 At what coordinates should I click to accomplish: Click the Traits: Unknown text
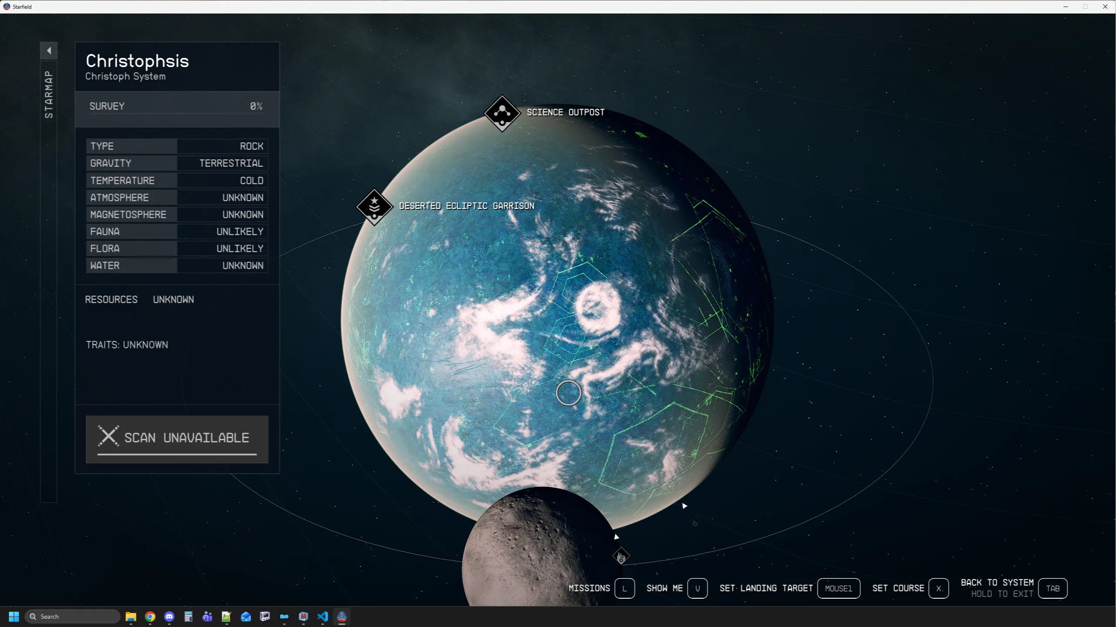pyautogui.click(x=127, y=345)
